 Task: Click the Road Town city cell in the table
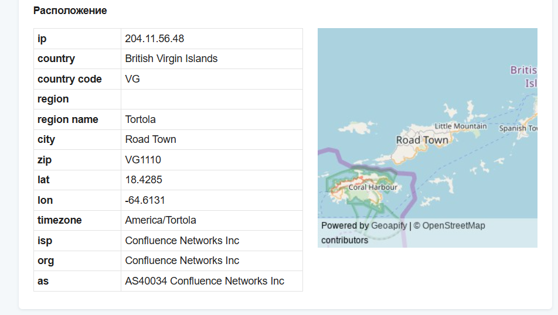pos(151,139)
